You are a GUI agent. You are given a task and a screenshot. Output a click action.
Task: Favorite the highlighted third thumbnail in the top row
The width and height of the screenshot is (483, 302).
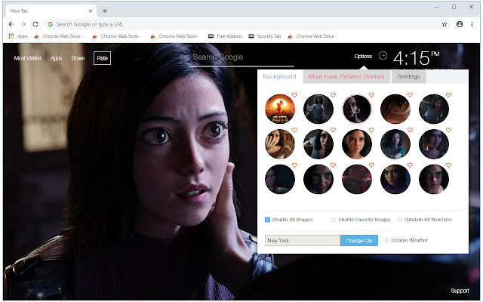pyautogui.click(x=371, y=95)
